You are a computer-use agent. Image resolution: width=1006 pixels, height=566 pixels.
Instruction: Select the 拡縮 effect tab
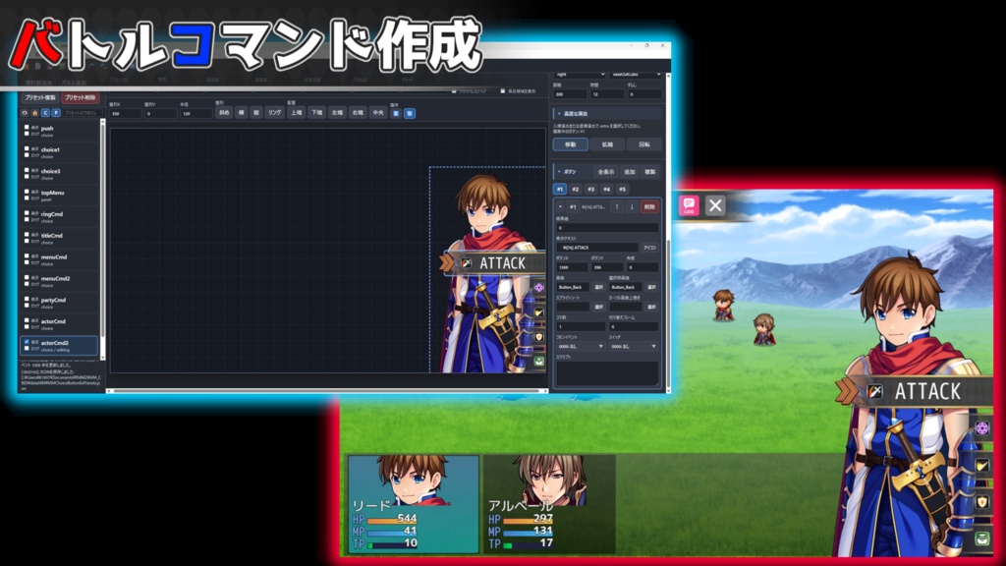(x=607, y=145)
